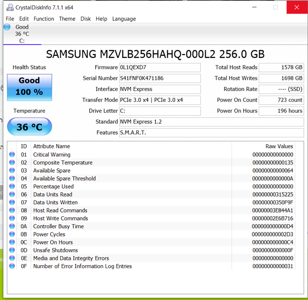The image size is (308, 300).
Task: Click the 36 °C temperature button
Action: coord(29,126)
